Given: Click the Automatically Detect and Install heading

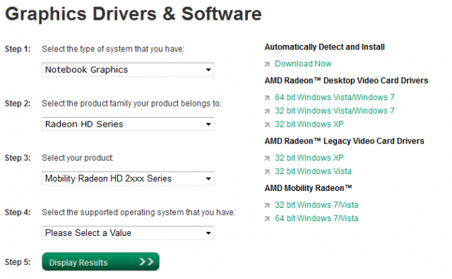Looking at the screenshot, I should pyautogui.click(x=325, y=47).
